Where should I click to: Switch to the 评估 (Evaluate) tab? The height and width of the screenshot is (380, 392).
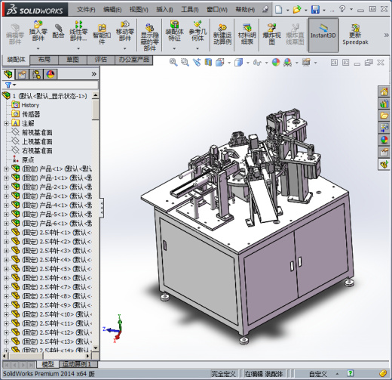pos(100,60)
